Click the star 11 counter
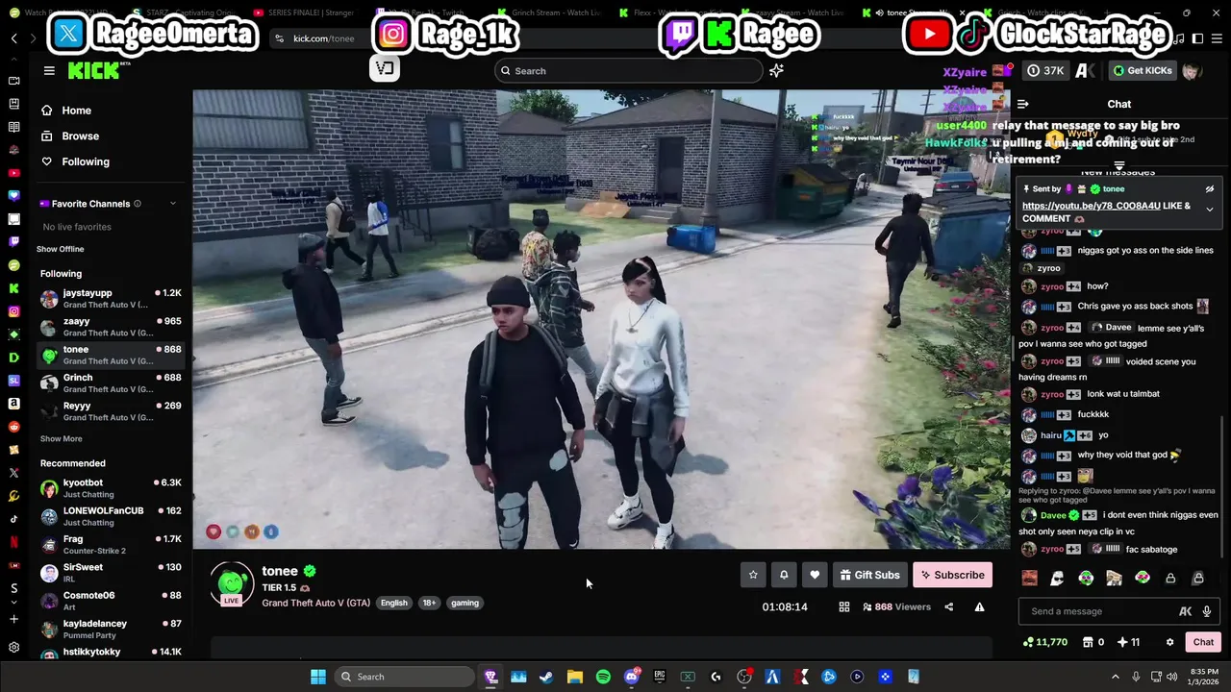The image size is (1231, 692). point(1129,642)
